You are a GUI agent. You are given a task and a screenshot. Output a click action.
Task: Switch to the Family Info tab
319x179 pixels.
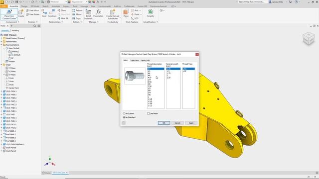145,61
